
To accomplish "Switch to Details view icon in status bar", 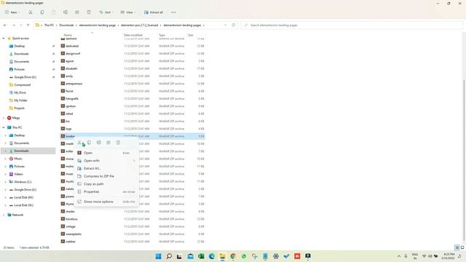I will coord(457,247).
